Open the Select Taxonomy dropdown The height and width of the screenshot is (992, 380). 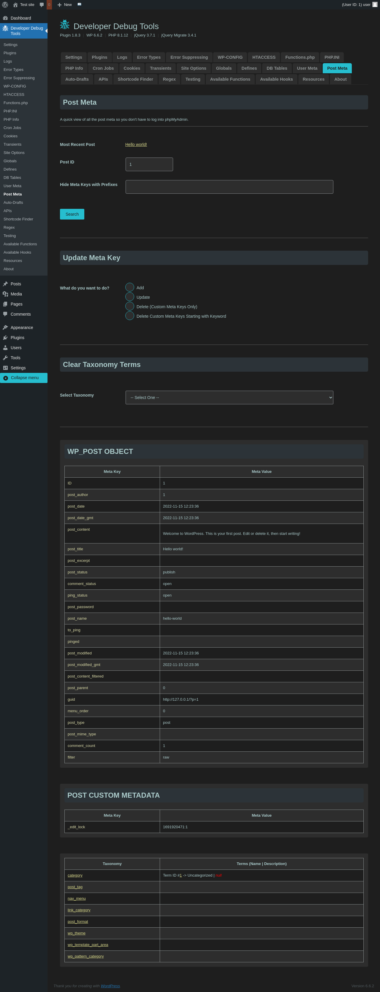click(229, 398)
